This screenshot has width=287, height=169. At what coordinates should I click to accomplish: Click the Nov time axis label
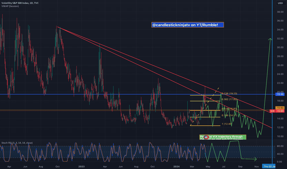coord(257,167)
